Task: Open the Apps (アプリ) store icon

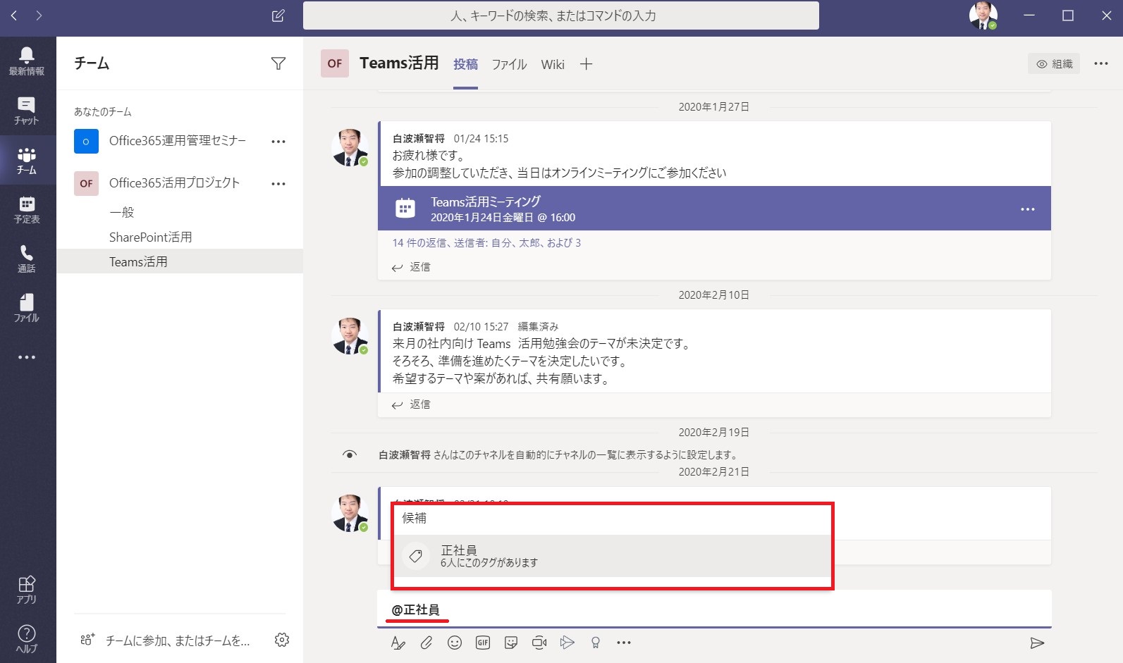Action: click(x=27, y=590)
